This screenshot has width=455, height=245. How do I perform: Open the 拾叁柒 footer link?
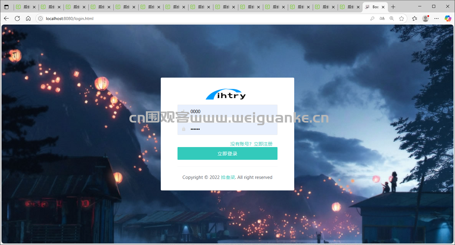[x=228, y=177]
